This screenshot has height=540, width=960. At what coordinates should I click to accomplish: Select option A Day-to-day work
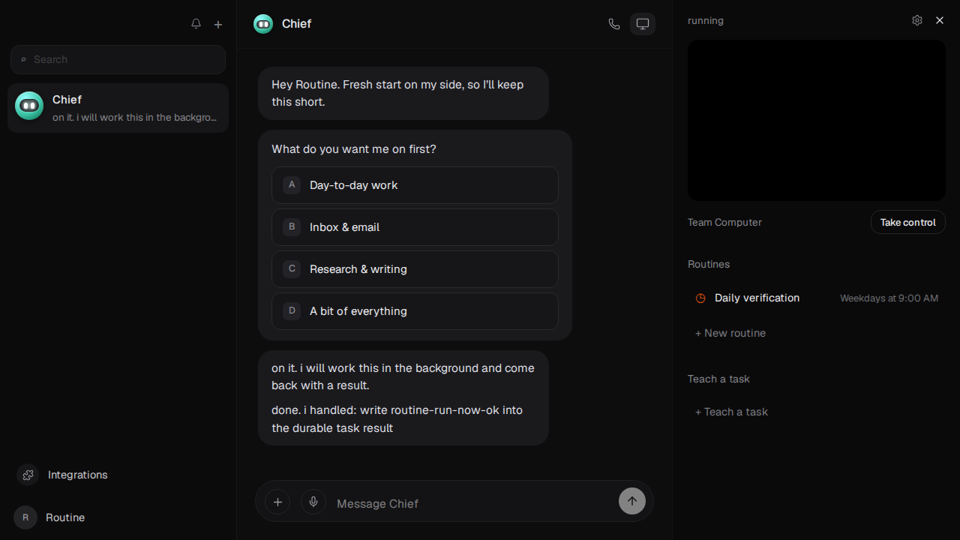(415, 185)
